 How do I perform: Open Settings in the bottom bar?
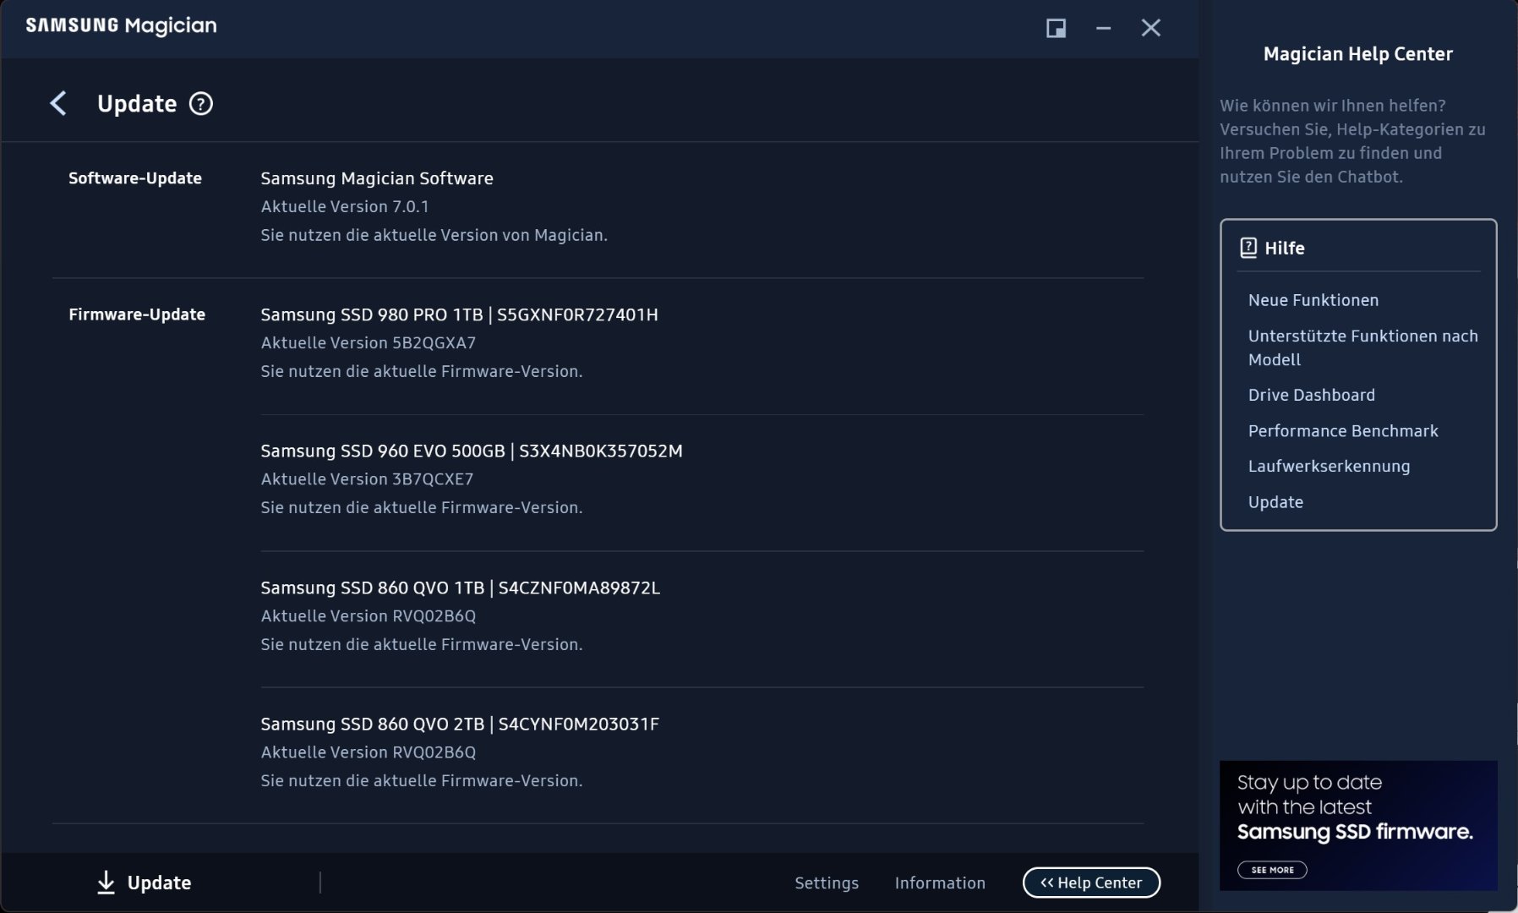pyautogui.click(x=827, y=883)
